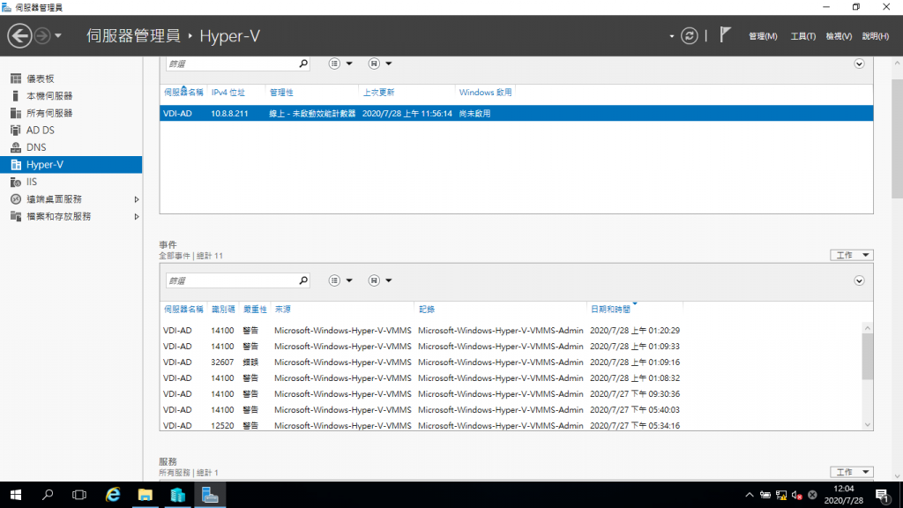This screenshot has height=508, width=903.
Task: Expand 檔案和存放服務 submenu arrow
Action: tap(137, 217)
